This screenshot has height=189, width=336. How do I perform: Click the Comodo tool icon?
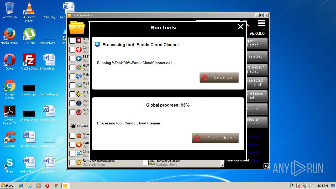click(x=79, y=50)
